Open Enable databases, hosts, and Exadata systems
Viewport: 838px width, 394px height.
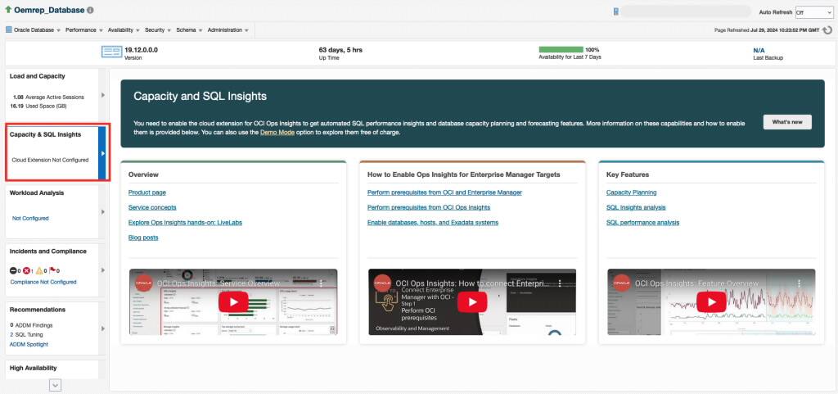tap(433, 223)
